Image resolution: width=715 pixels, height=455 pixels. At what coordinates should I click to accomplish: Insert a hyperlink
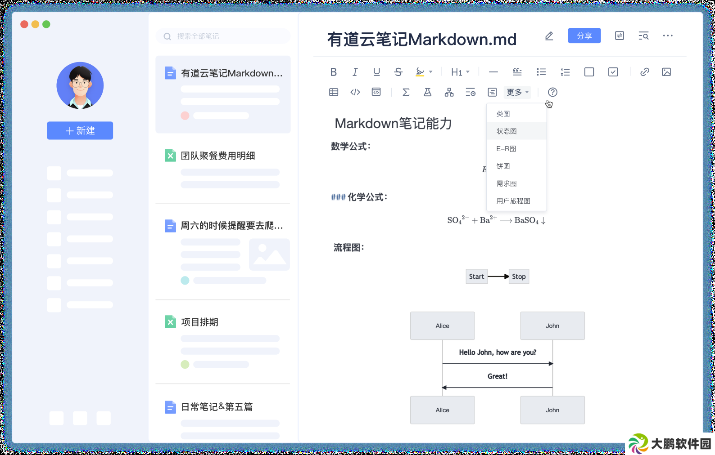point(645,72)
